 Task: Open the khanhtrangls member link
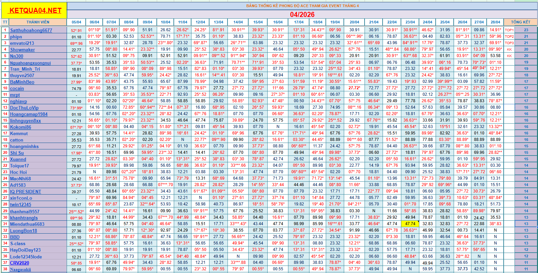(24, 218)
